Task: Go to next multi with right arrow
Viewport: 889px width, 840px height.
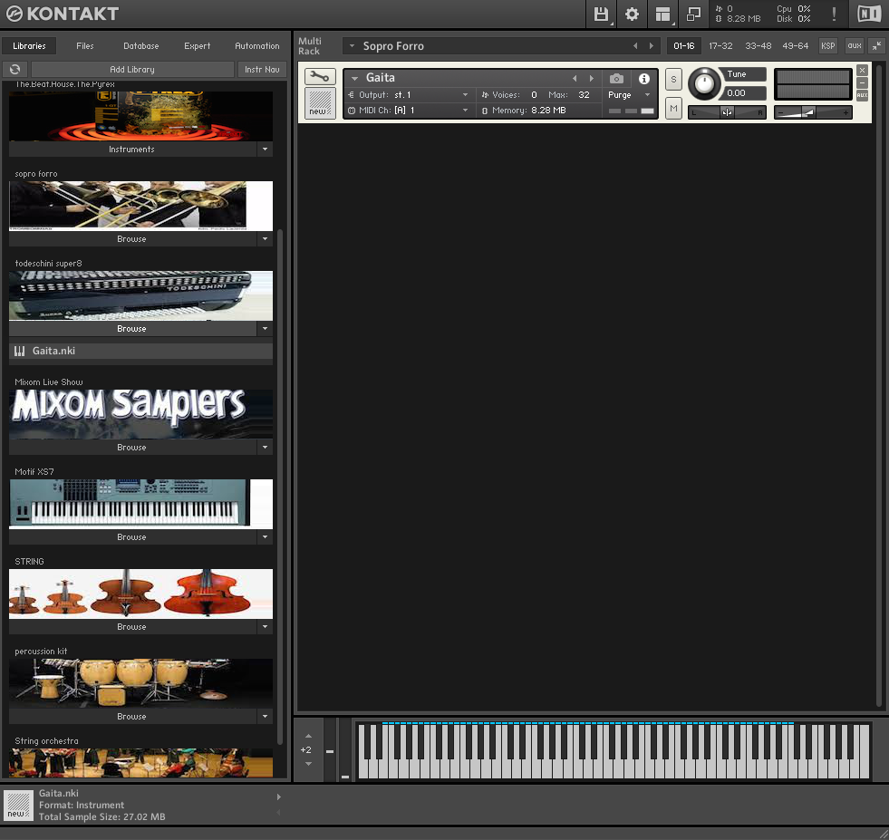Action: 651,46
